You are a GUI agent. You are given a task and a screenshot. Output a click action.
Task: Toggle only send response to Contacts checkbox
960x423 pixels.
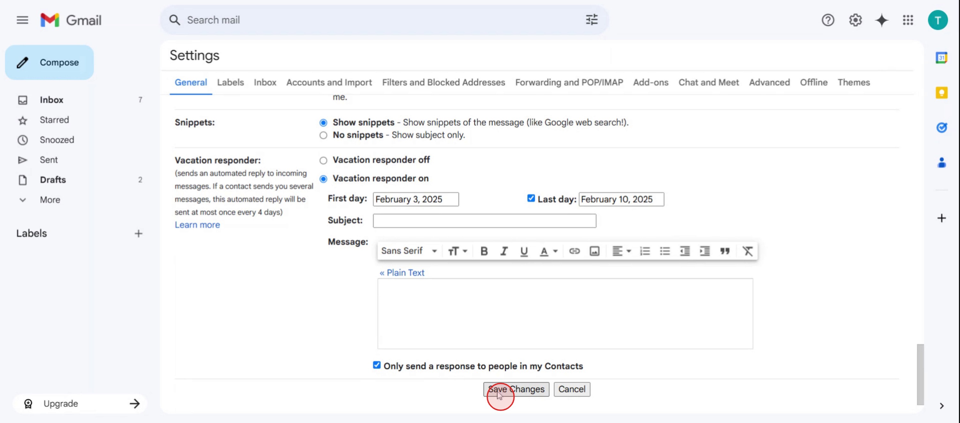pos(376,365)
